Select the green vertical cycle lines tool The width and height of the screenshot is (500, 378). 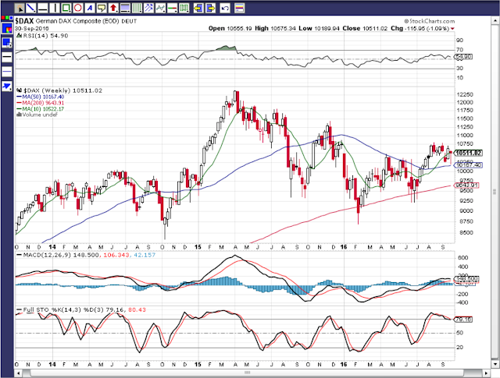coord(137,8)
